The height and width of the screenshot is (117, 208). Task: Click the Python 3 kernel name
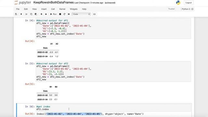[186, 9]
